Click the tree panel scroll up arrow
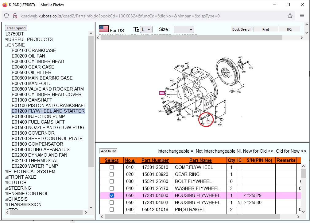The height and width of the screenshot is (223, 310). tap(91, 33)
